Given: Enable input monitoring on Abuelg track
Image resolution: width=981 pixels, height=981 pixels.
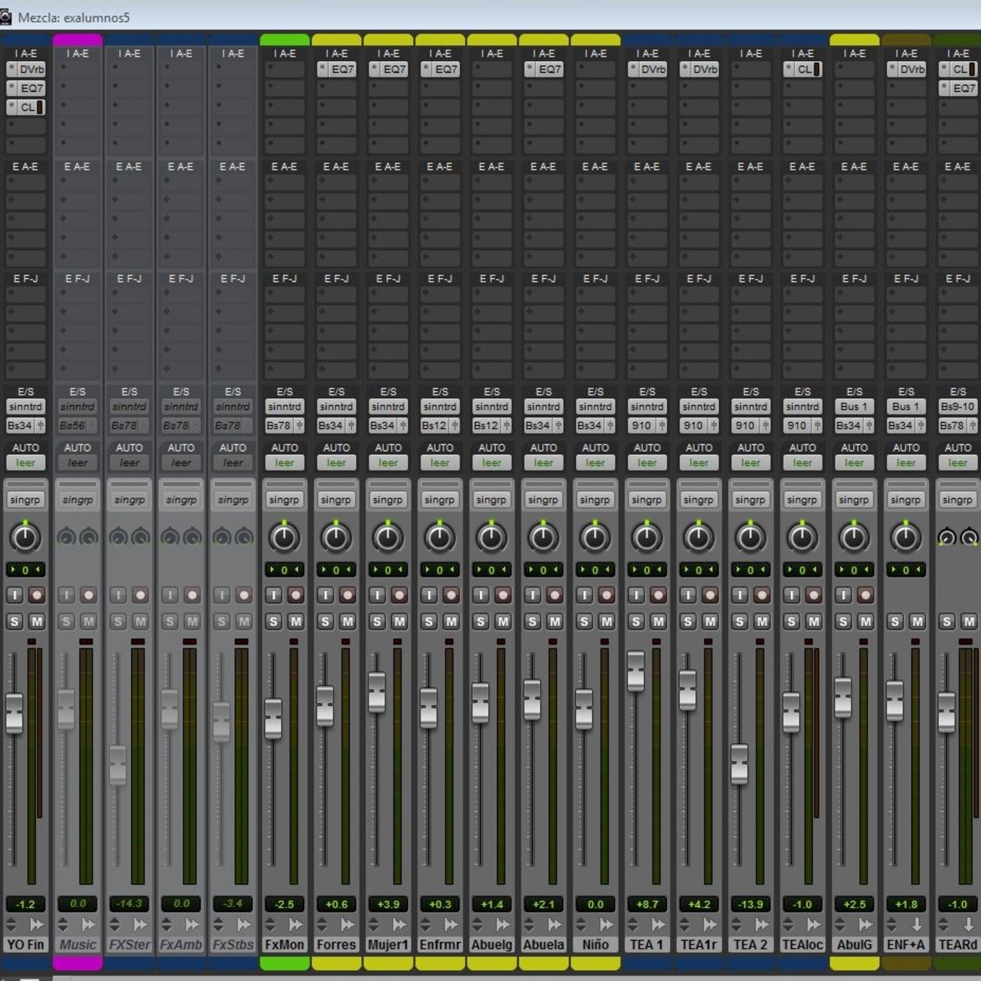Looking at the screenshot, I should coord(481,595).
